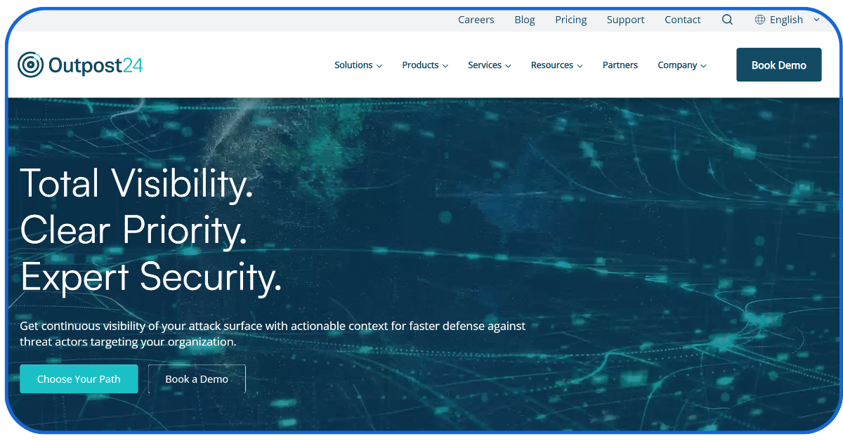This screenshot has height=441, width=843.
Task: Navigate to the Pricing page
Action: click(570, 20)
